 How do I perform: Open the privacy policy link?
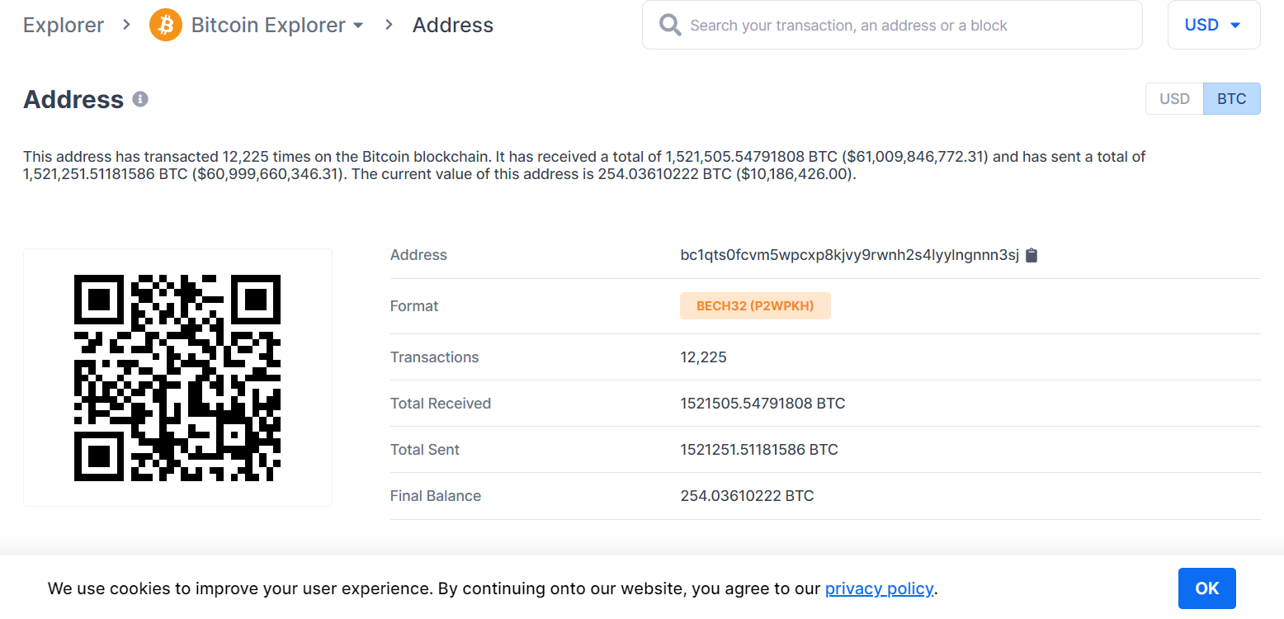[879, 588]
